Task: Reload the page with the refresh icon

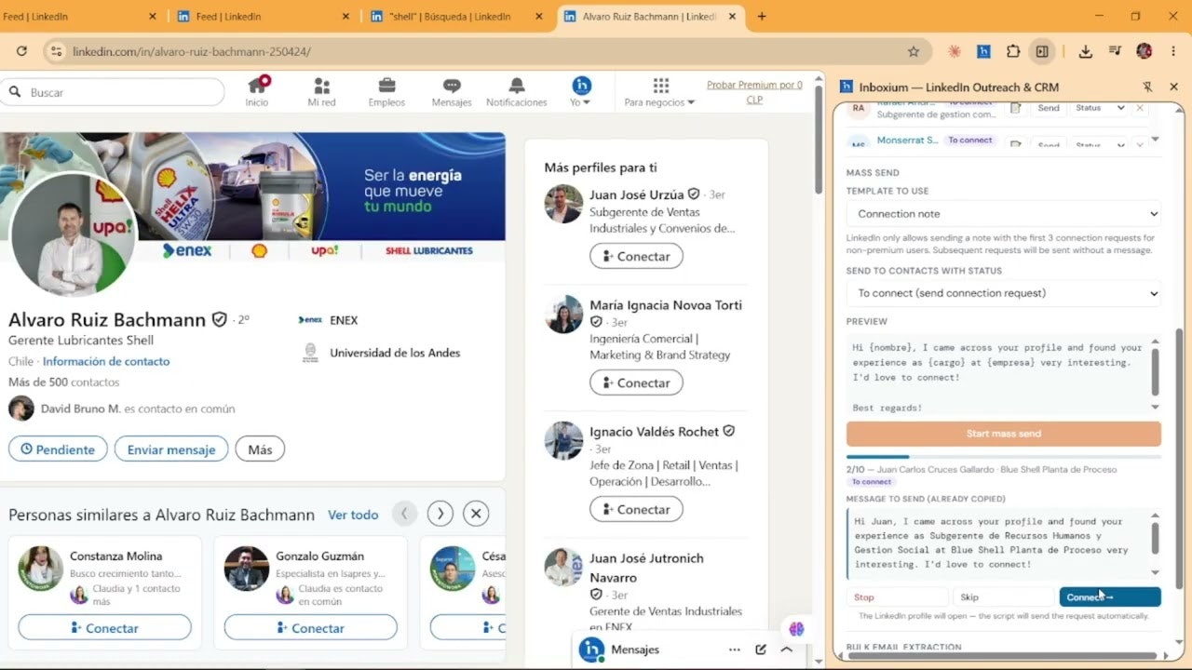Action: coord(21,51)
